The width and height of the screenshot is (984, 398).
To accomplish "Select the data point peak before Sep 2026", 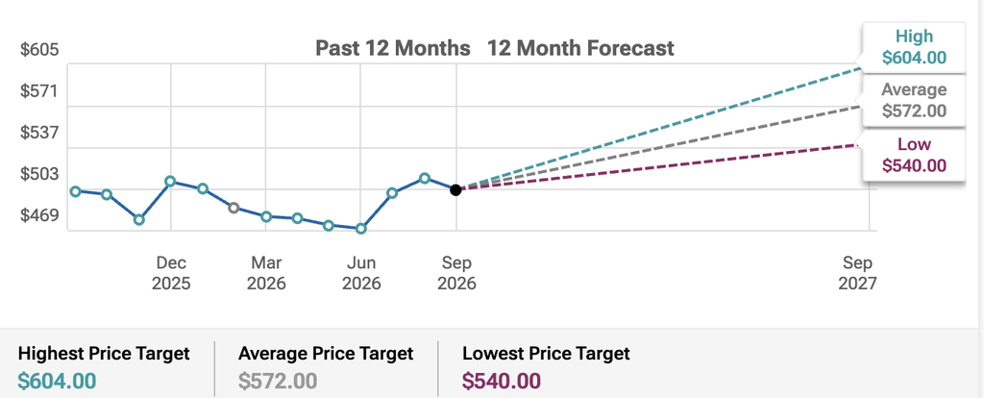I will coord(425,178).
